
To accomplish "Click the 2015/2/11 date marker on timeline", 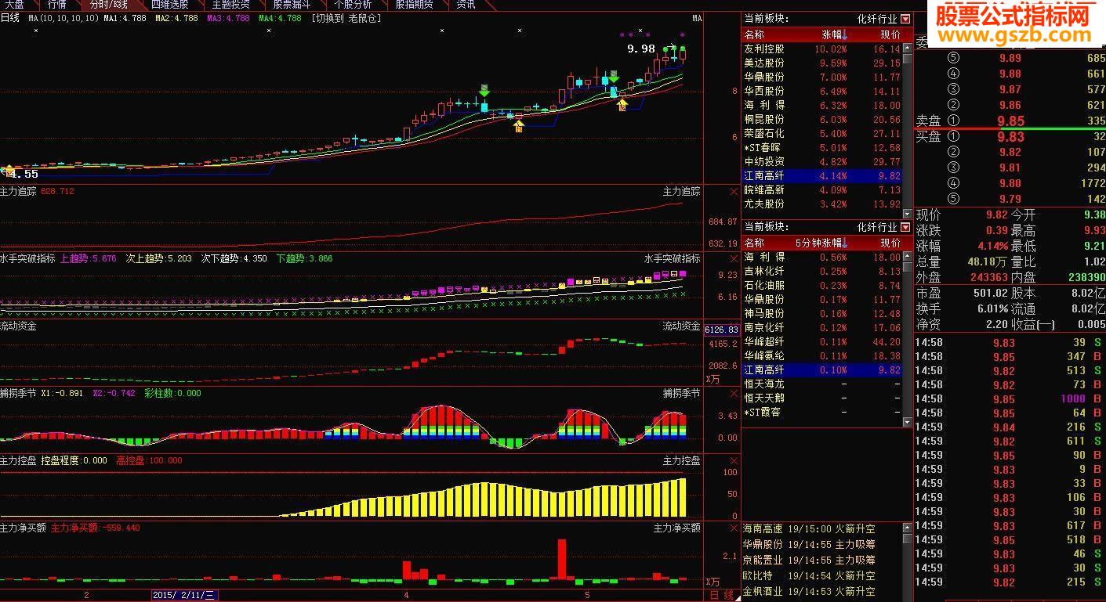I will [185, 595].
